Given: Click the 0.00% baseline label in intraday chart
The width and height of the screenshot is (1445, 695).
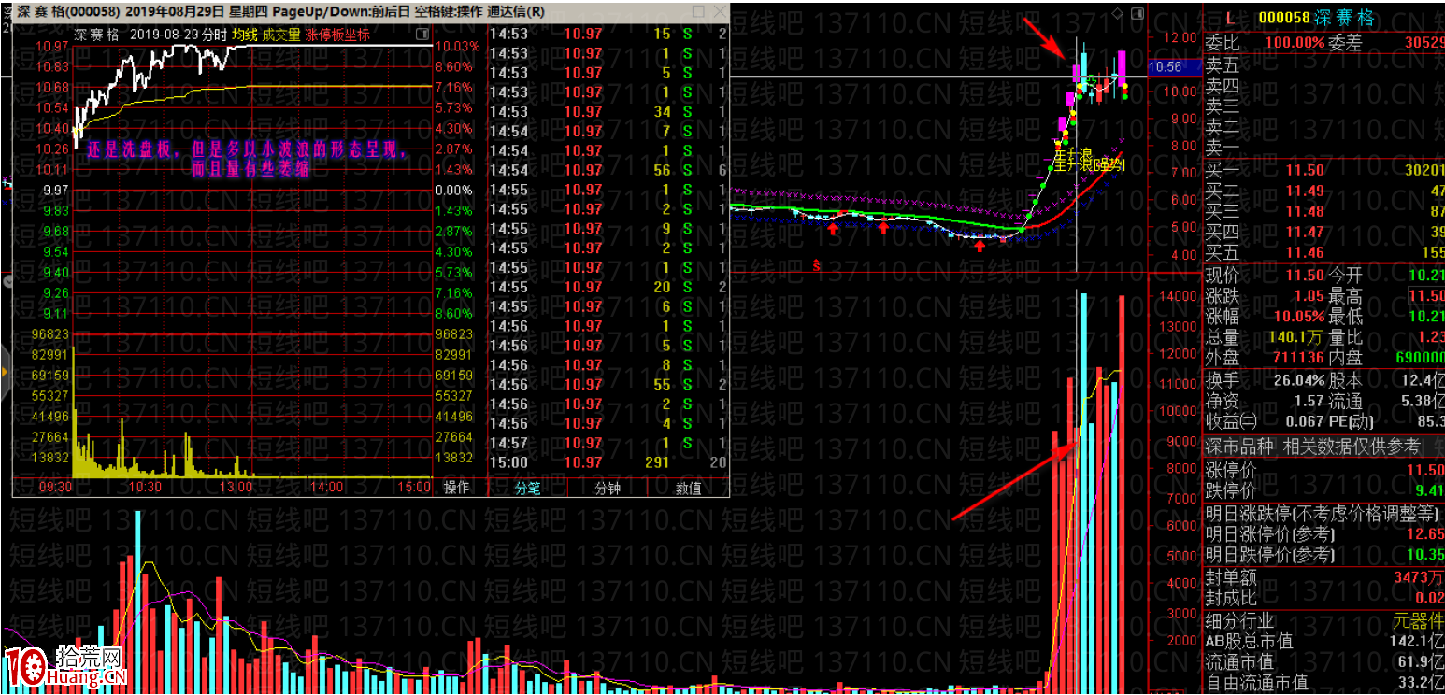Looking at the screenshot, I should pos(455,190).
